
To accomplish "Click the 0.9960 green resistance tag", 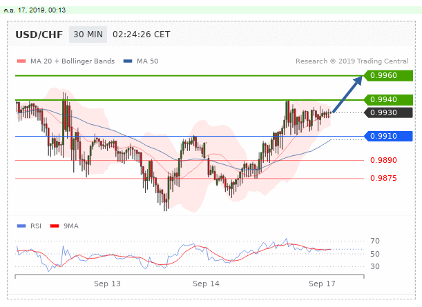I will [388, 75].
